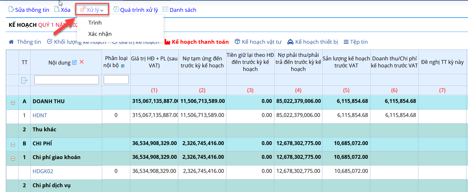
Task: Toggle the Xử lý dropdown menu
Action: click(x=92, y=10)
